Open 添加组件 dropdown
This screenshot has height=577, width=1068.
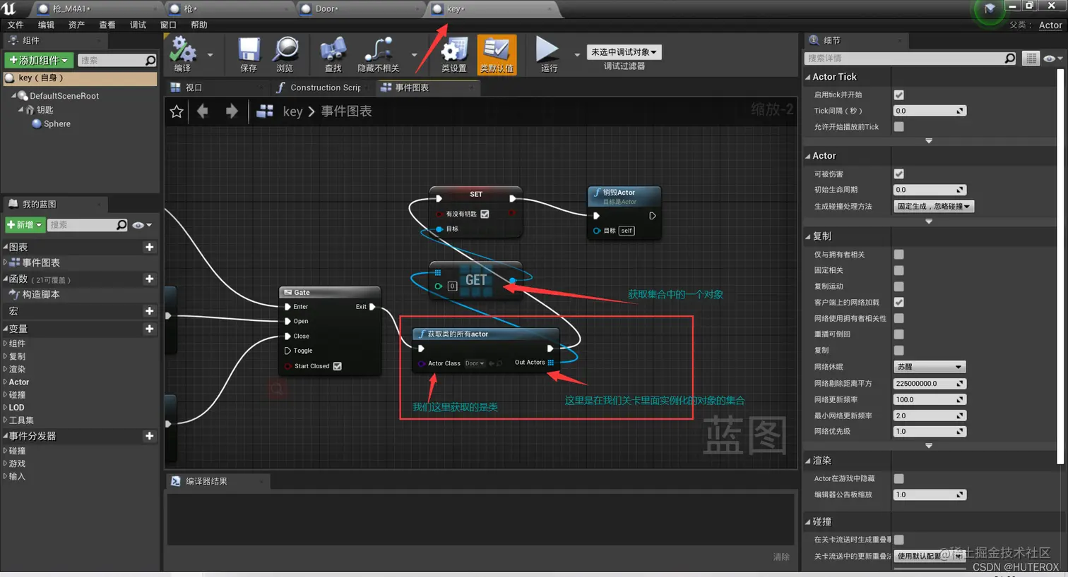tap(39, 60)
